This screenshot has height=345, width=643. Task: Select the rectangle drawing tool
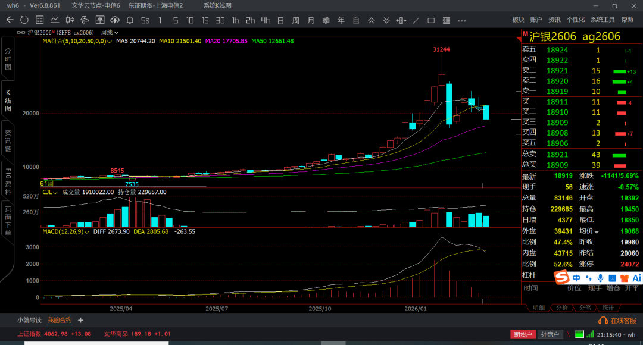click(431, 20)
